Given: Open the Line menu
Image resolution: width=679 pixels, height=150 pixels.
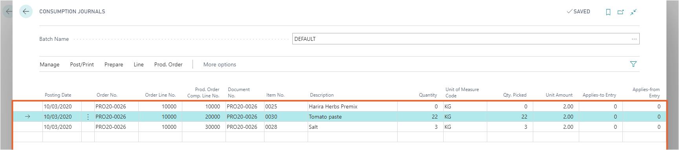Looking at the screenshot, I should 138,64.
